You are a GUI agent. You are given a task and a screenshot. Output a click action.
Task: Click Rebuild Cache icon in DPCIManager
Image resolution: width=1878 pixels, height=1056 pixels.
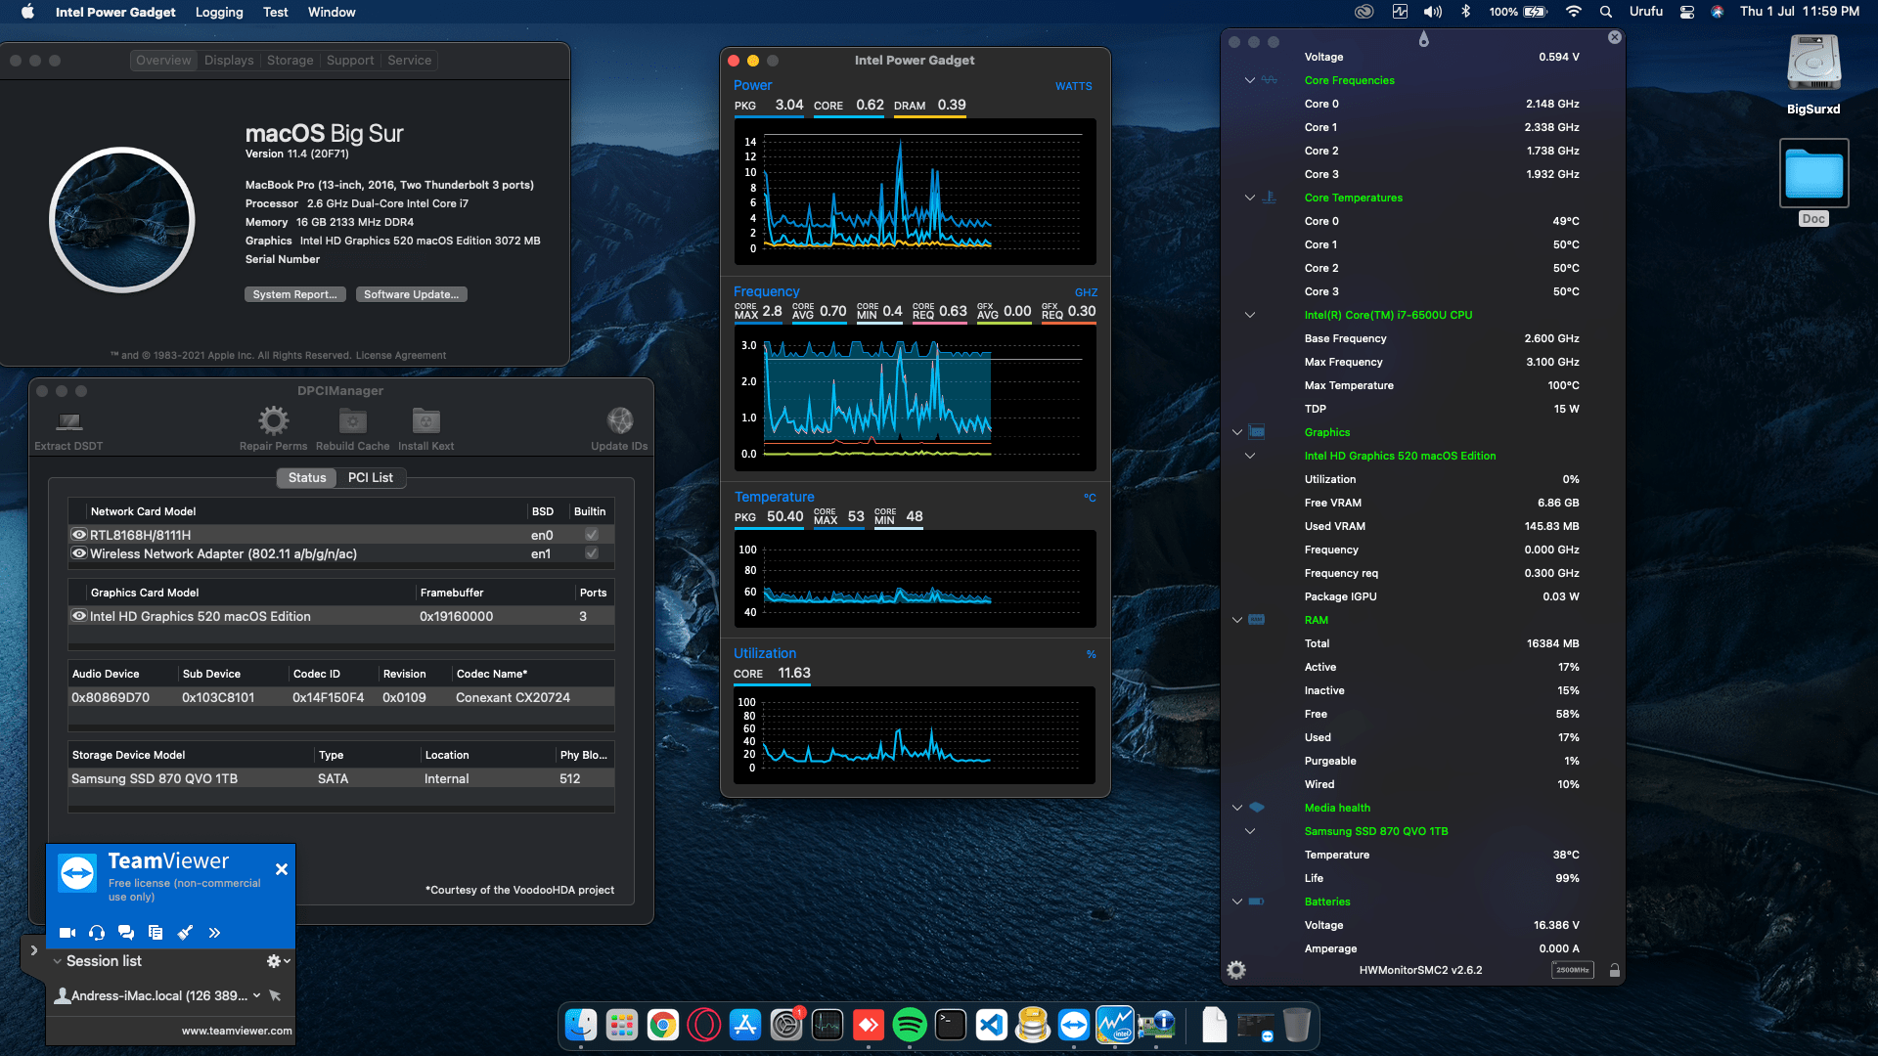coord(352,421)
